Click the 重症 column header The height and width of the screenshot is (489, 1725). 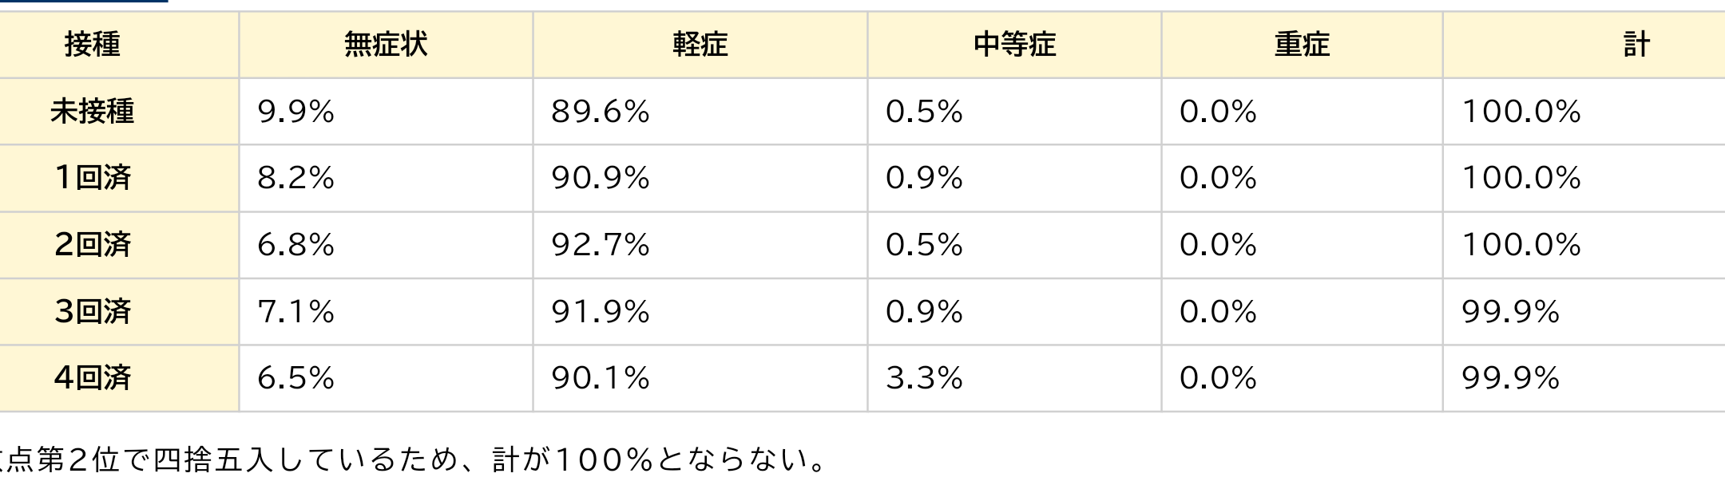coord(1302,45)
